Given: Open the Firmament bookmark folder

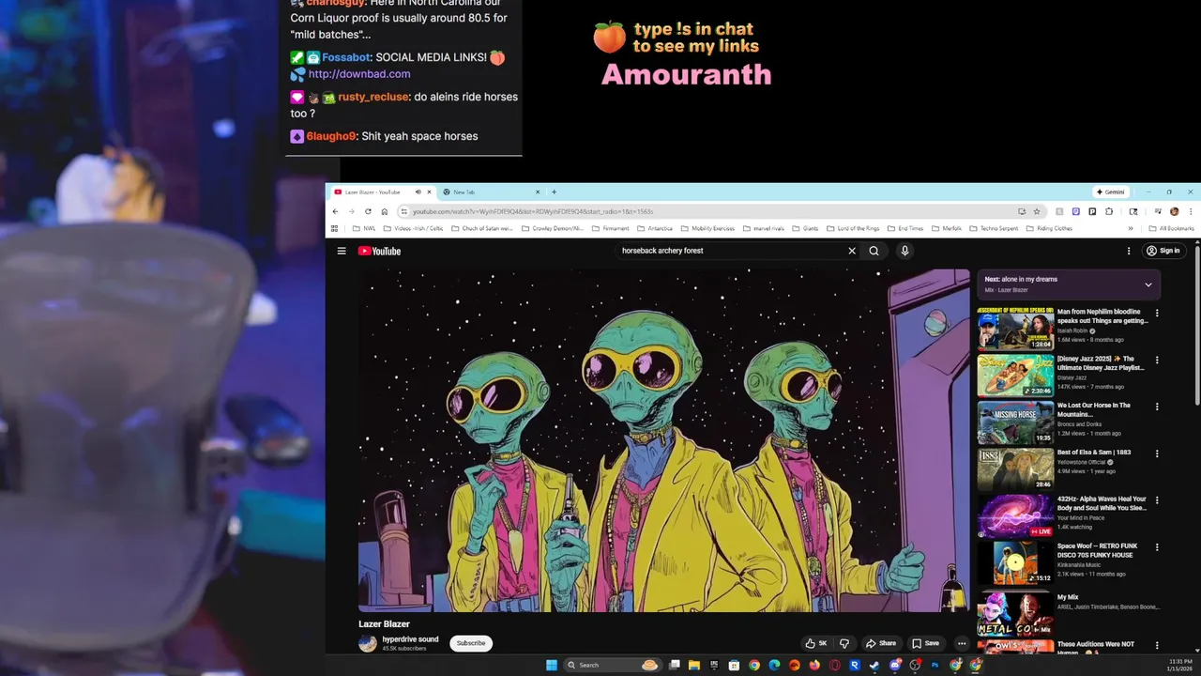Looking at the screenshot, I should 610,228.
